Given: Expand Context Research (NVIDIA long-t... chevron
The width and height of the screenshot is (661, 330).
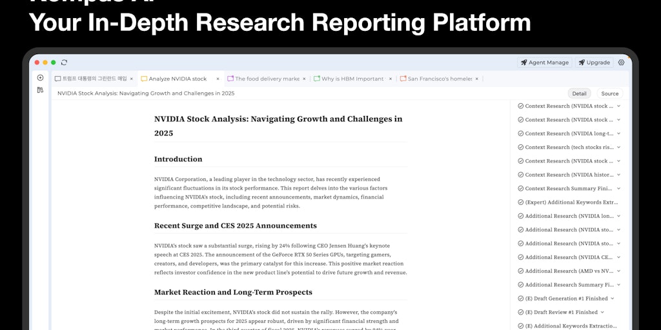Looking at the screenshot, I should [x=618, y=133].
